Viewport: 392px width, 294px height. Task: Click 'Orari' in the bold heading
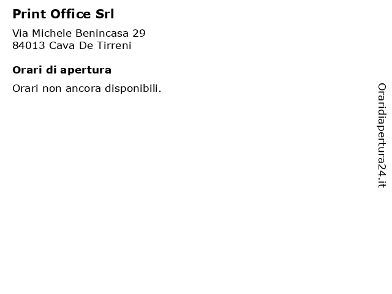click(27, 70)
